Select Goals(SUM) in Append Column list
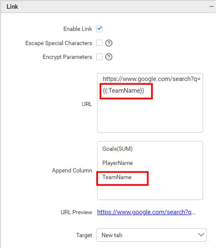Screen dimensions: 216x248 pos(118,149)
